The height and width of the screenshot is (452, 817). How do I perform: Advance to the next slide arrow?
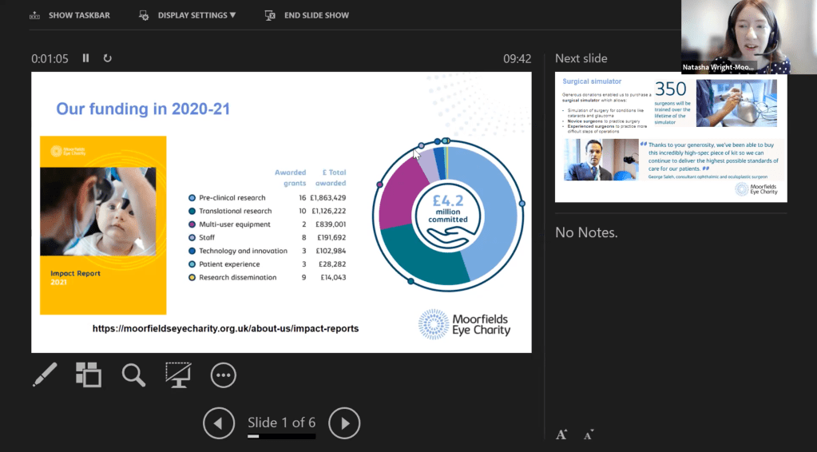[345, 423]
